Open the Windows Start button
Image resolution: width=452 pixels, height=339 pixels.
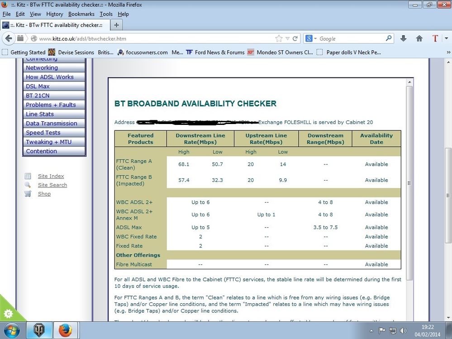[11, 330]
